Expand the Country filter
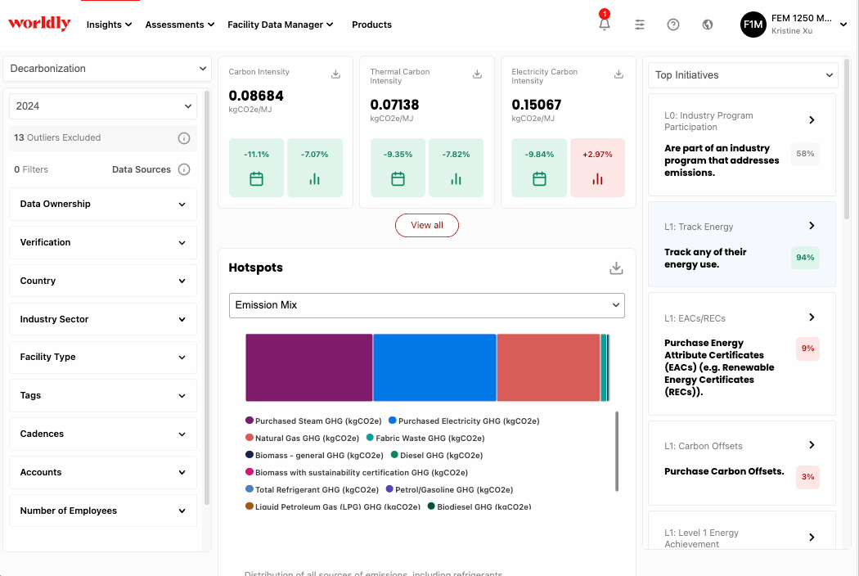This screenshot has width=859, height=576. tap(102, 280)
